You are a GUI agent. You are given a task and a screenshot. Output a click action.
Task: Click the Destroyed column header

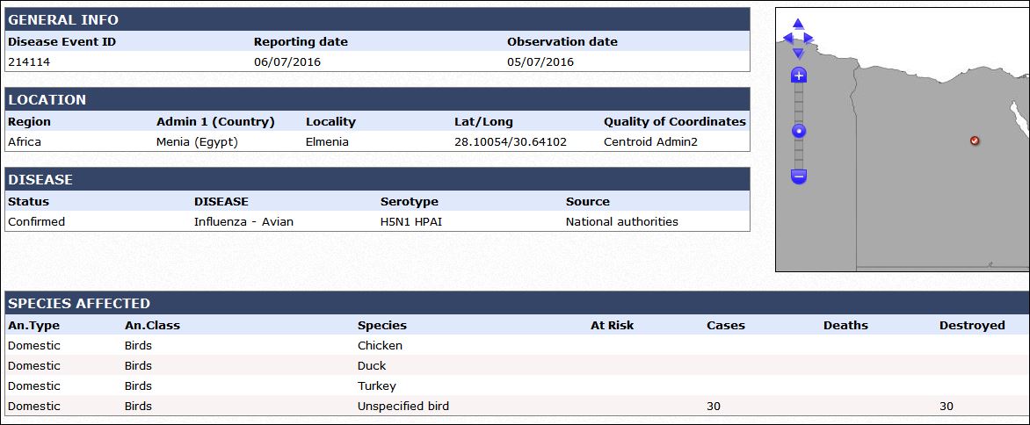pos(972,325)
